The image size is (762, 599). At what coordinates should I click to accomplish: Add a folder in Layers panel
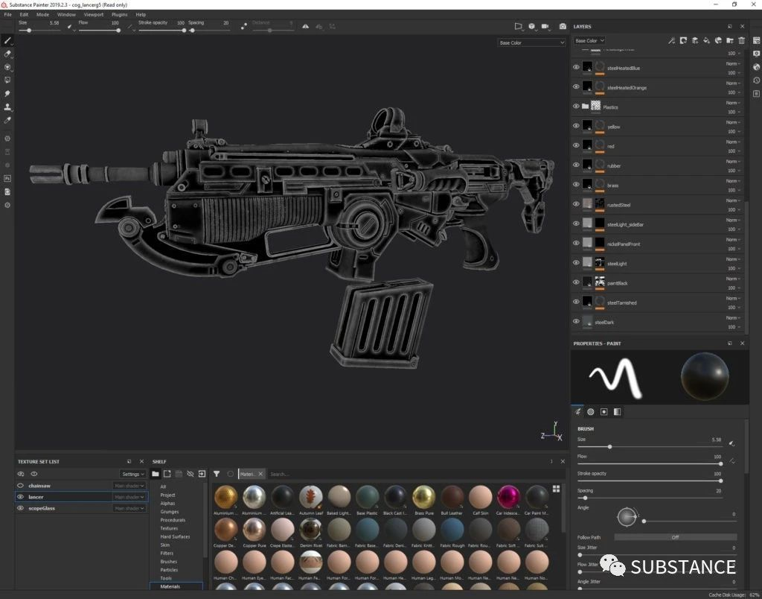click(730, 40)
